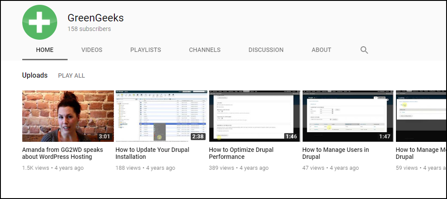Click the 1:46 duration badge
447x199 pixels.
tap(291, 137)
